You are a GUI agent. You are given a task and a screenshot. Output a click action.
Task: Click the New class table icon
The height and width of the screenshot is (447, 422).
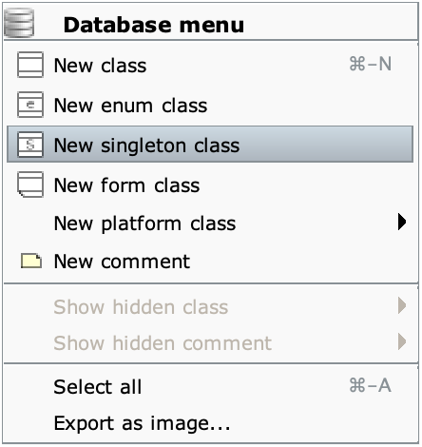click(x=30, y=65)
